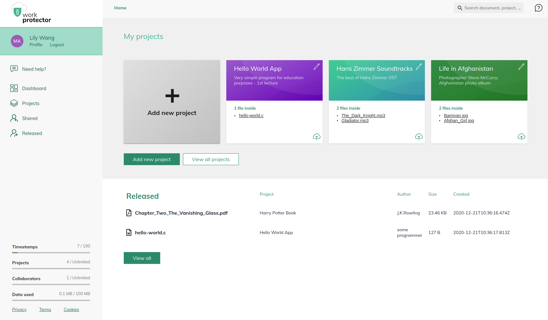Viewport: 548px width, 320px height.
Task: Open the work protector logo
Action: pyautogui.click(x=31, y=13)
